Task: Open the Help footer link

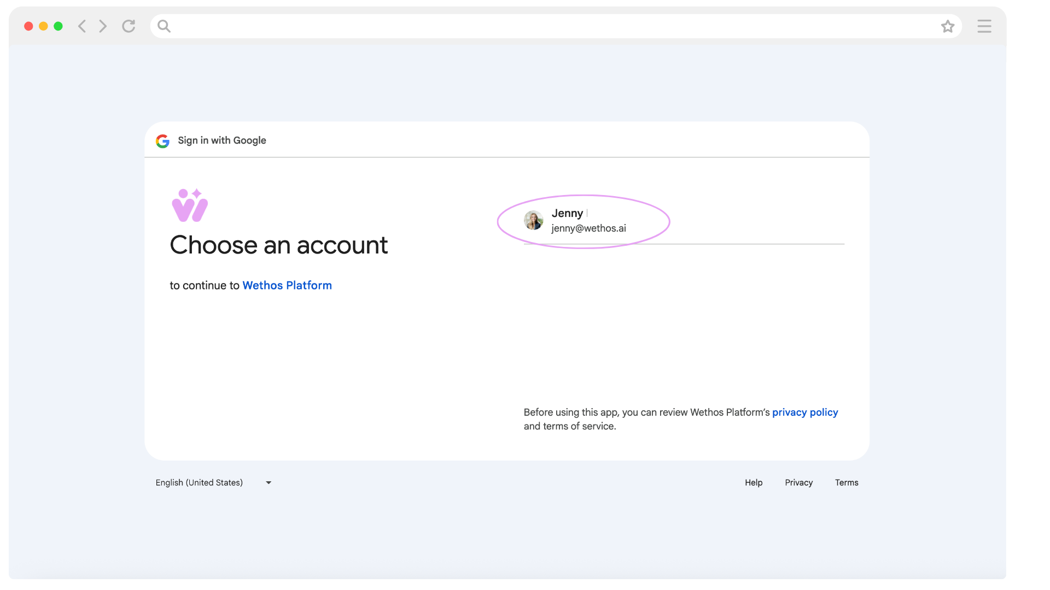Action: coord(754,482)
